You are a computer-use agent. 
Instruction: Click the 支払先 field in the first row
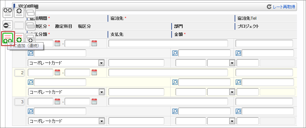click(x=136, y=63)
